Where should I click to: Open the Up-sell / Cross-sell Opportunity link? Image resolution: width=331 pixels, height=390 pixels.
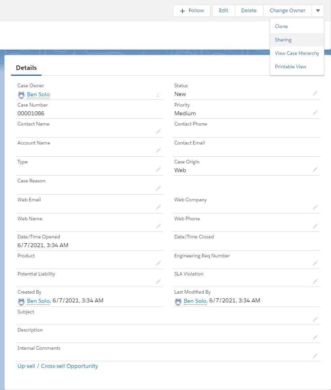[x=58, y=366]
